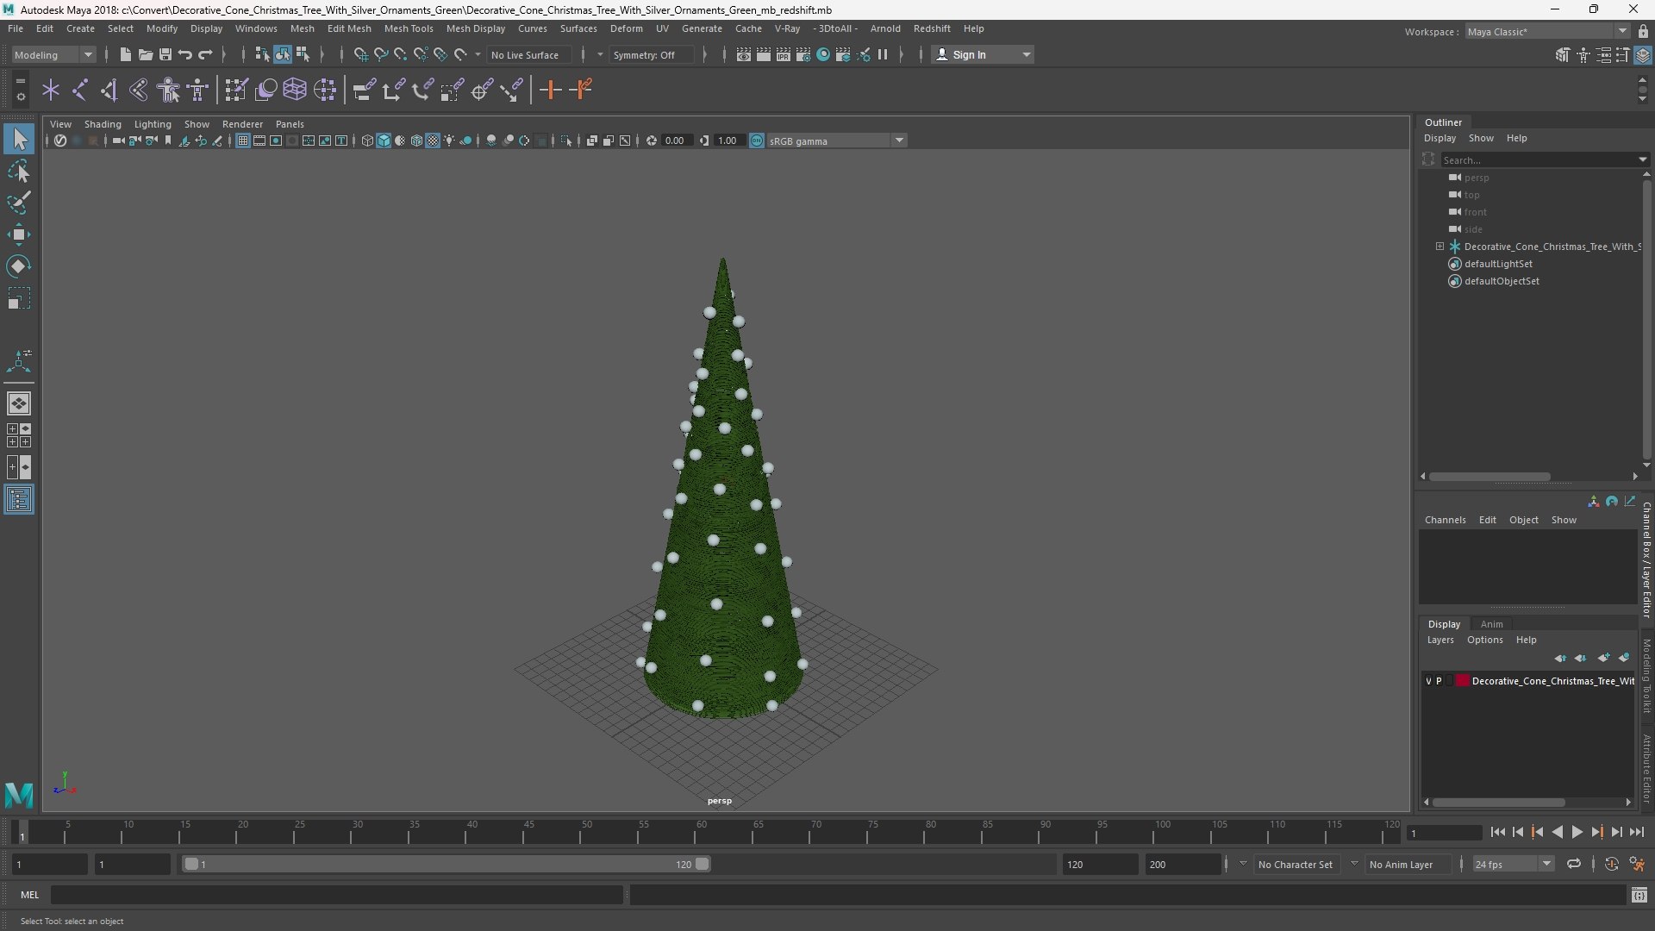
Task: Open the Redshift menu
Action: [x=932, y=28]
